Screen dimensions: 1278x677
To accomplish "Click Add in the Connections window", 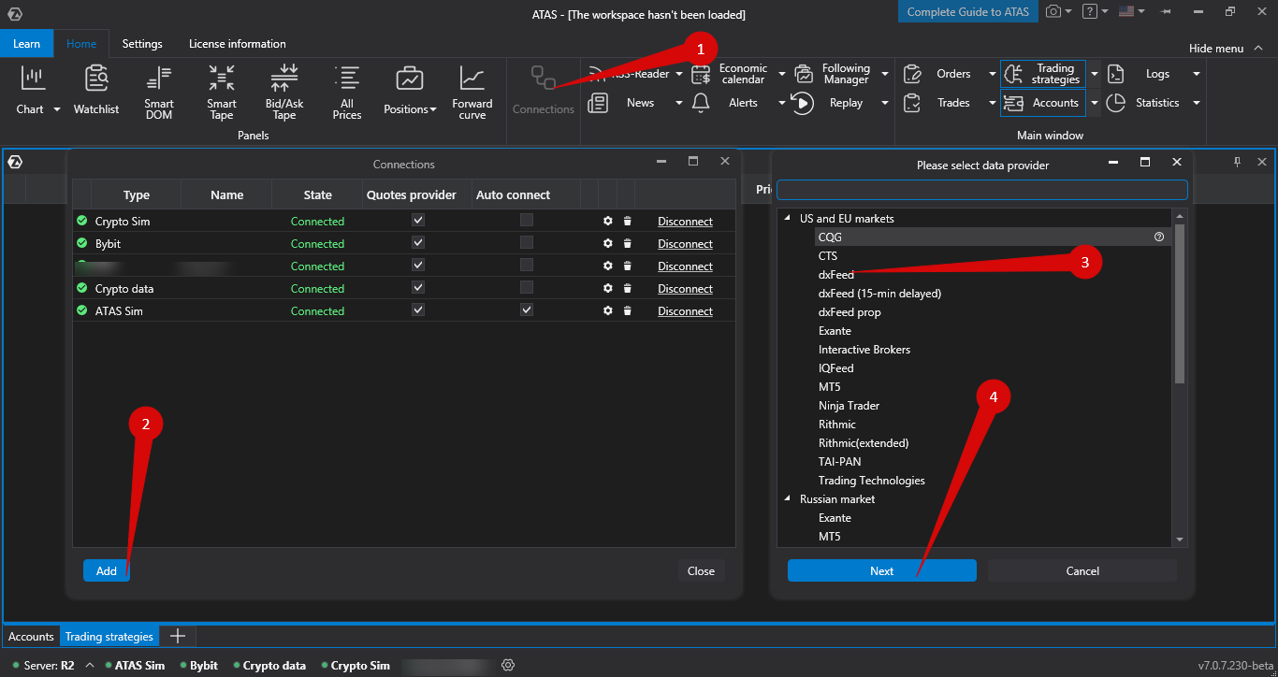I will click(107, 570).
